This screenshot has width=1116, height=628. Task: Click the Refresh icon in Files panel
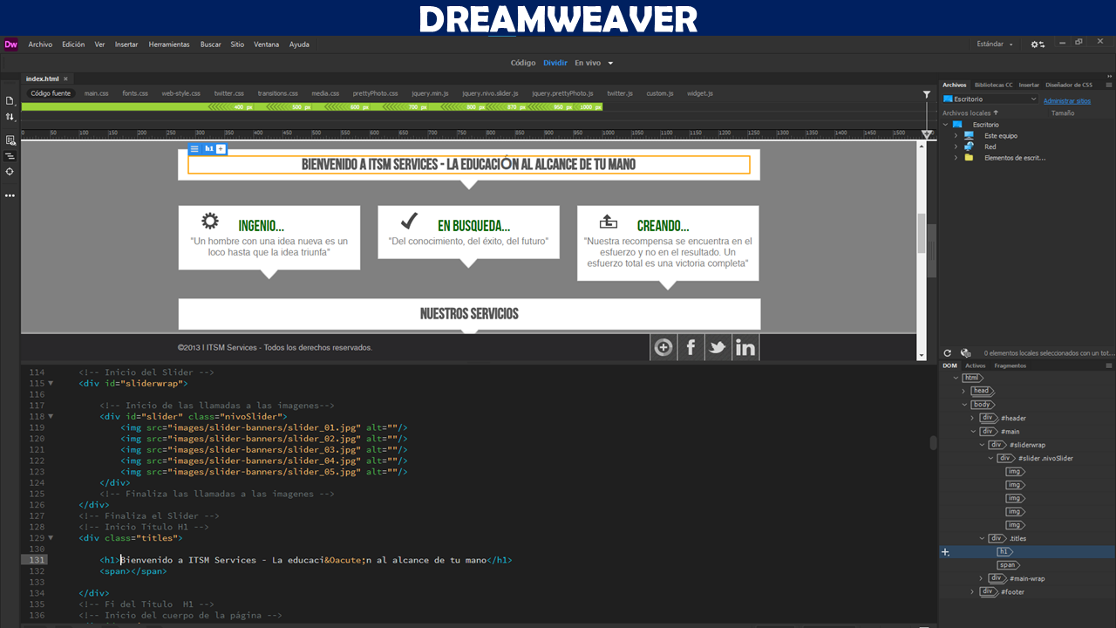tap(948, 353)
